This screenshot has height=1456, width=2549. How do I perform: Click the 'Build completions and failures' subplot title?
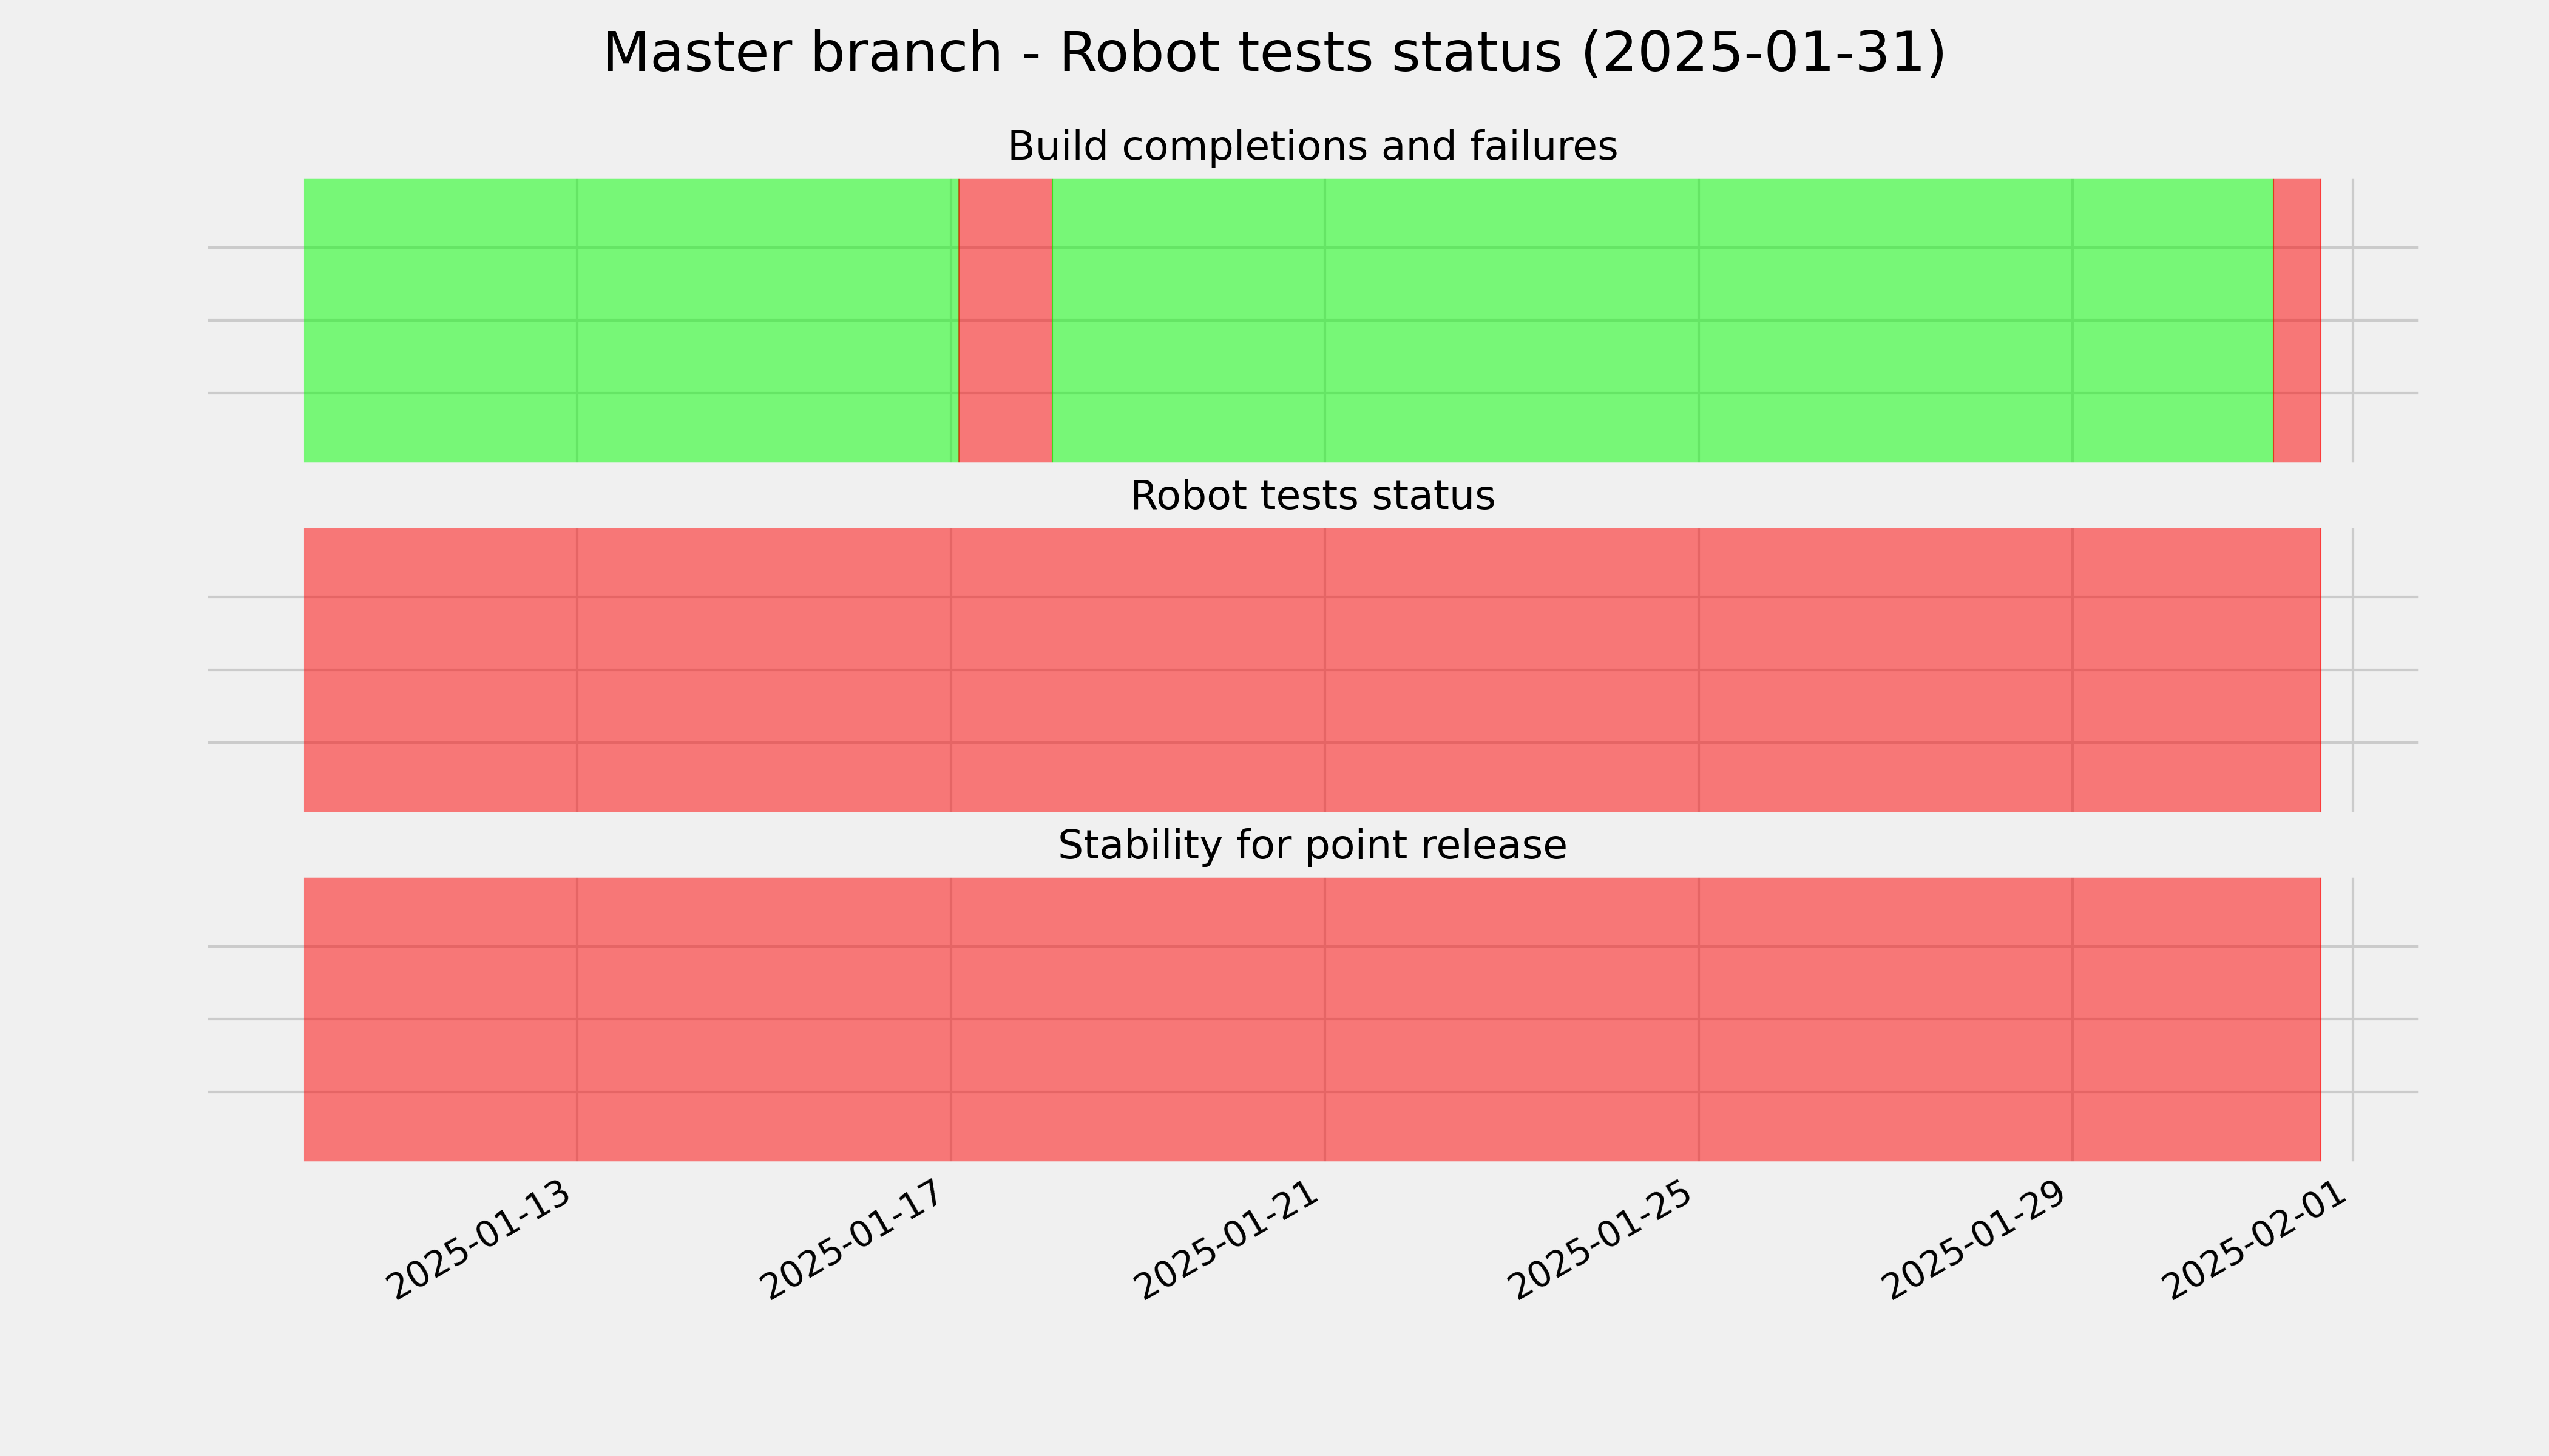1312,147
